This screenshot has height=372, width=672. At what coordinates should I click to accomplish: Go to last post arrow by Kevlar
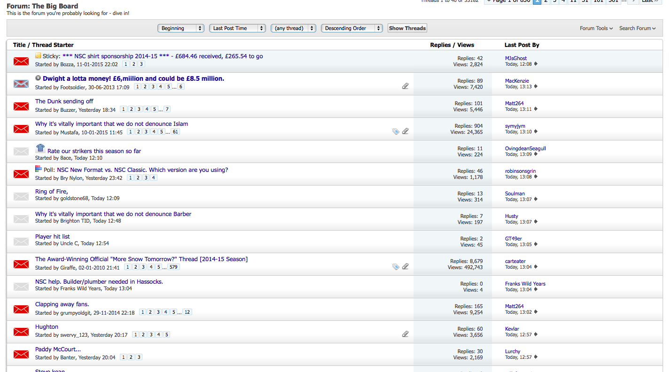536,334
